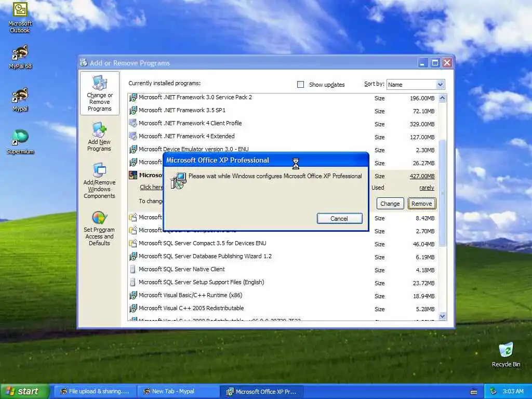Click .NET Framework 4 Client Profile icon
This screenshot has height=399, width=532.
(x=133, y=123)
